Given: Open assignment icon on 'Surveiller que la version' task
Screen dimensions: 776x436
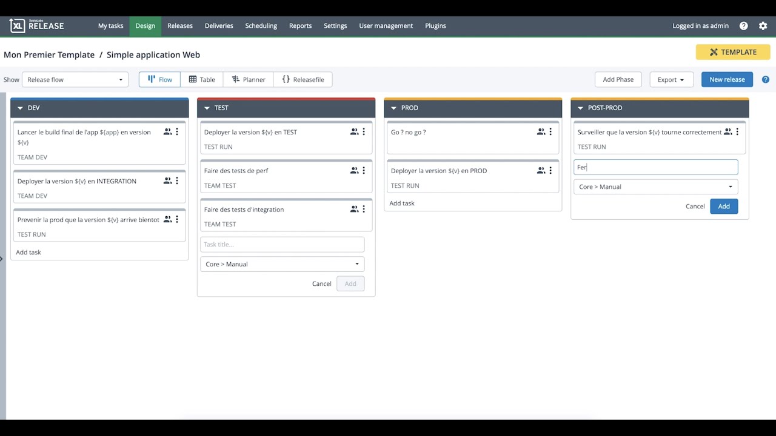Looking at the screenshot, I should pos(728,131).
